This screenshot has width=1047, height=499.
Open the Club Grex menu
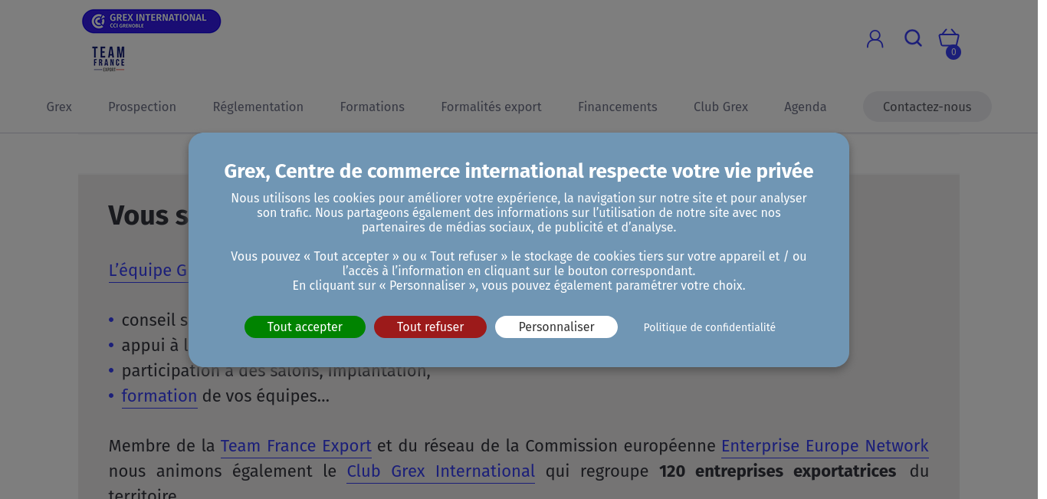pos(720,107)
